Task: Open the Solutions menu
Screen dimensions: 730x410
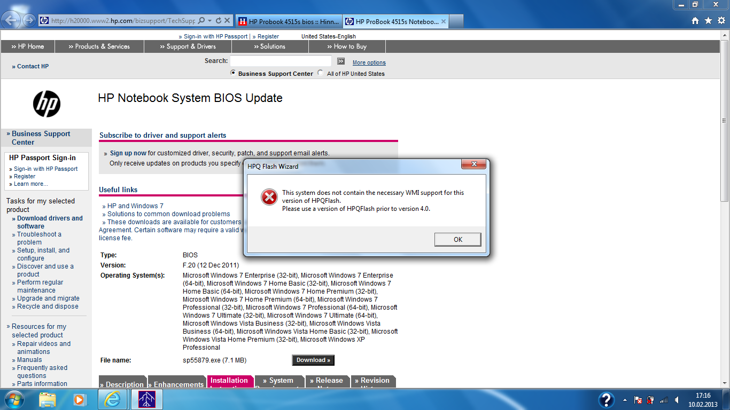Action: click(270, 46)
